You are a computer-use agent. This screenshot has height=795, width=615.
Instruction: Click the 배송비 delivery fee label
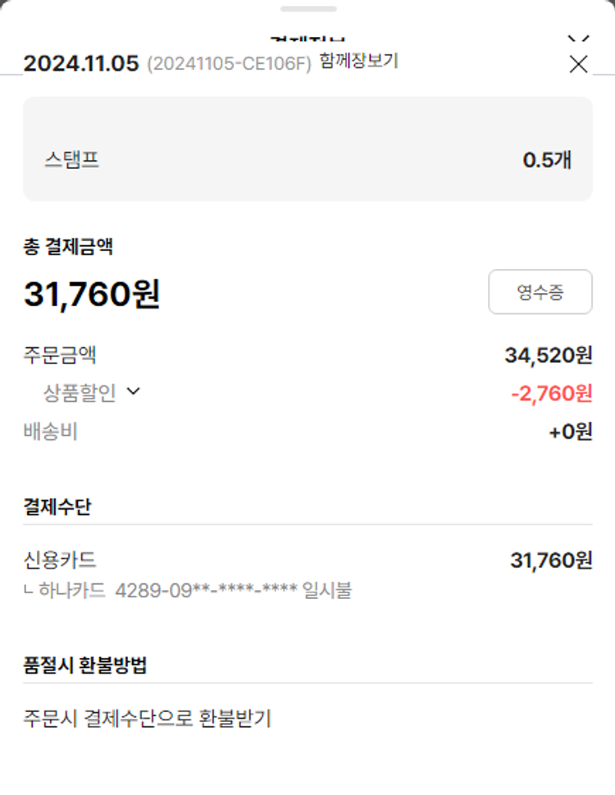[x=50, y=432]
